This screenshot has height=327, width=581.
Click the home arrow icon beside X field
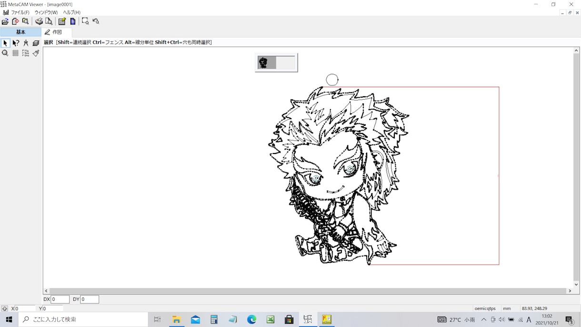(4, 309)
